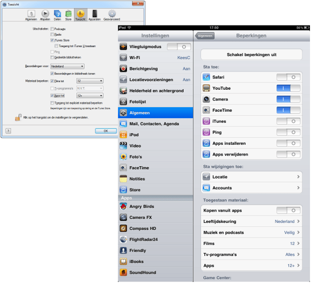Open the Geavanceerd gear tab
The image size is (312, 283).
[112, 15]
